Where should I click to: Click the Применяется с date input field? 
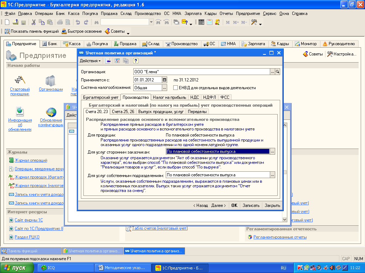point(148,80)
